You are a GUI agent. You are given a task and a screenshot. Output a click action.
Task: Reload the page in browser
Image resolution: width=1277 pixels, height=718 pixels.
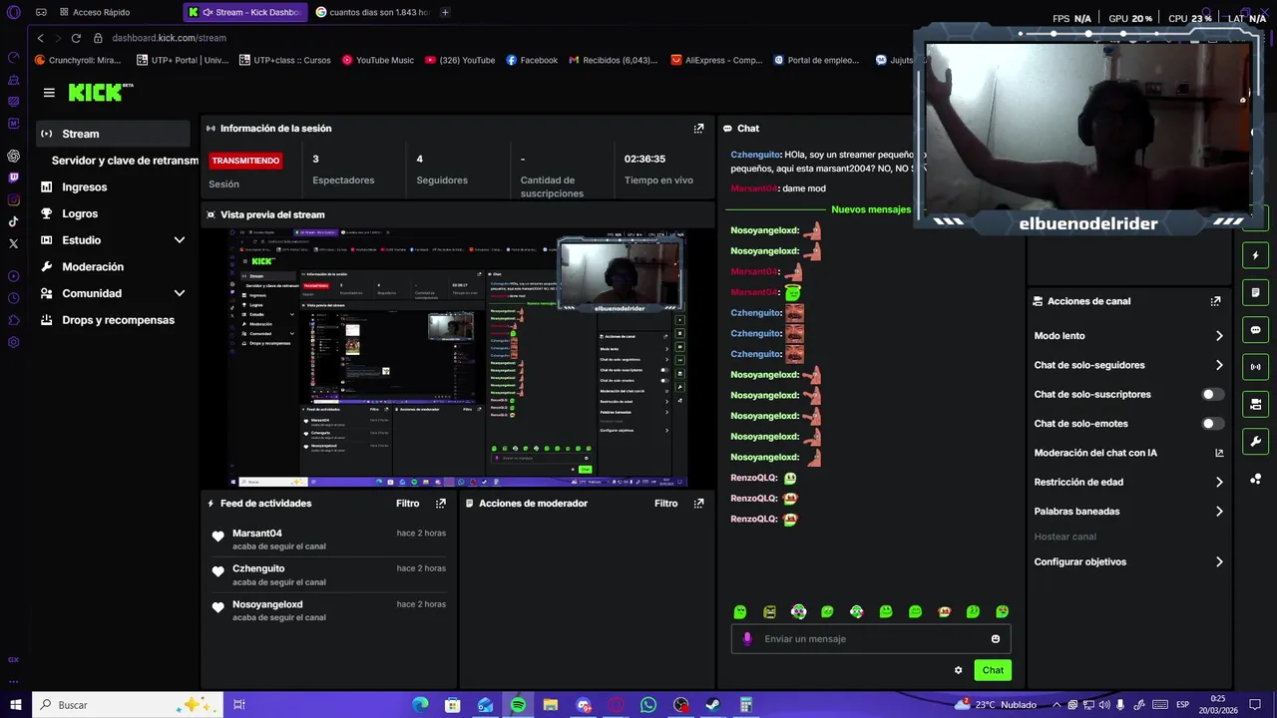click(76, 38)
